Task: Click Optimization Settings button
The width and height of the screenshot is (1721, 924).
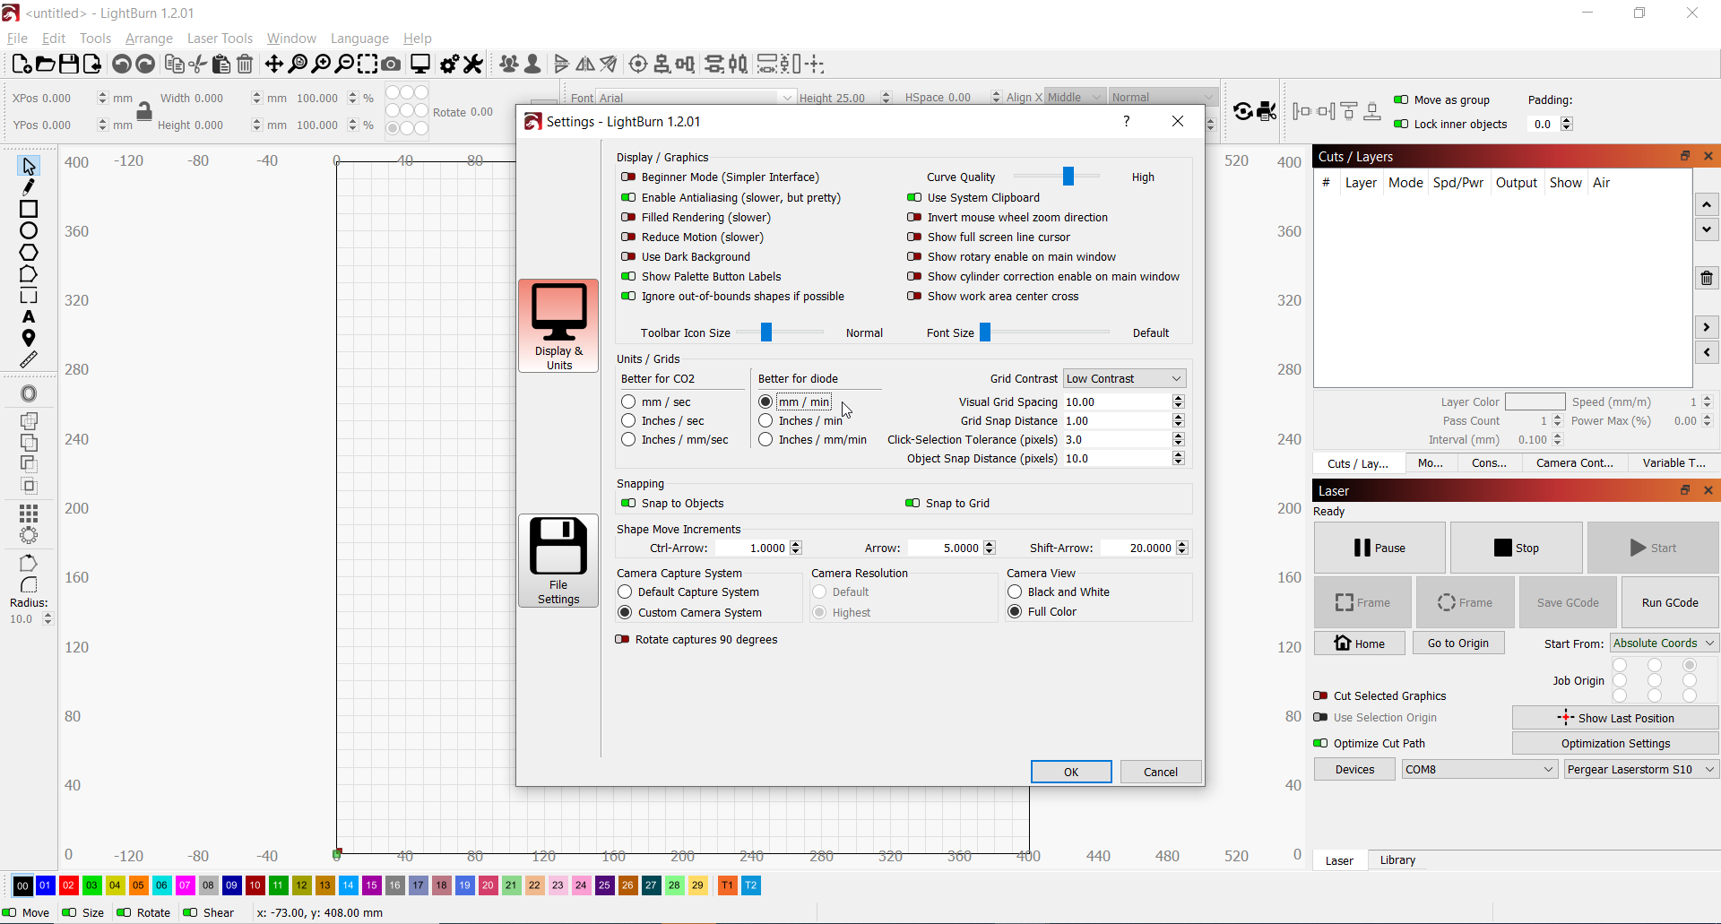Action: coord(1615,744)
